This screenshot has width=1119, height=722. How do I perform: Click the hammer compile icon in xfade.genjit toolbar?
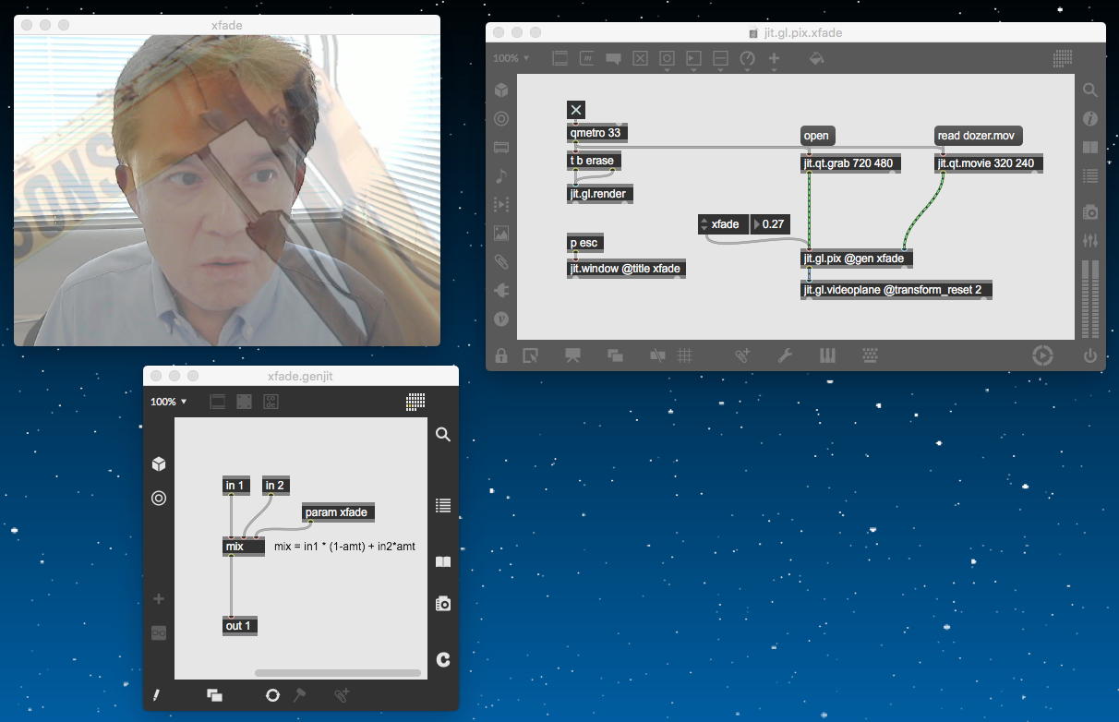click(299, 695)
